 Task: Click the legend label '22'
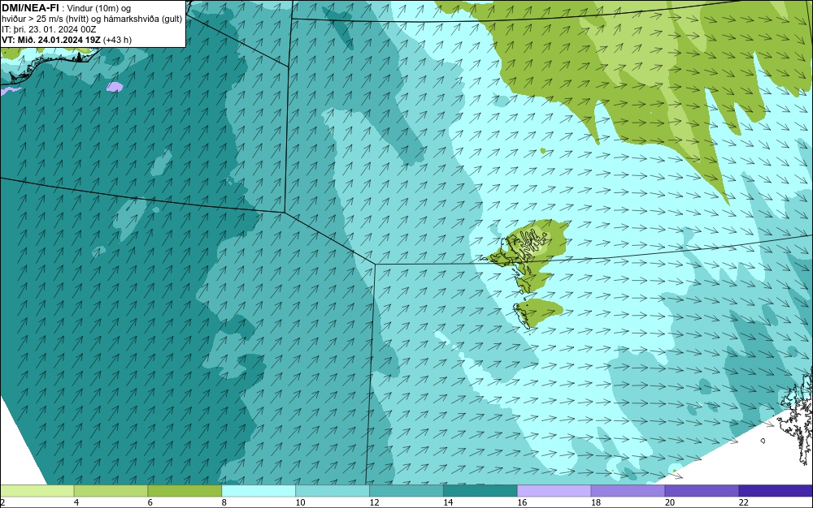coord(744,502)
